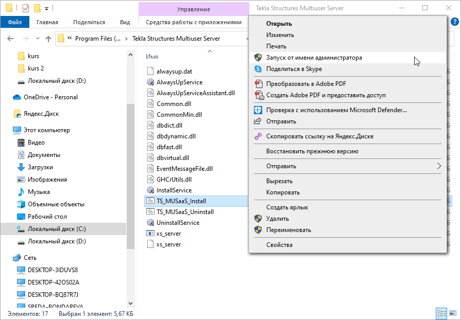Click the xs_server application icon

(150, 234)
